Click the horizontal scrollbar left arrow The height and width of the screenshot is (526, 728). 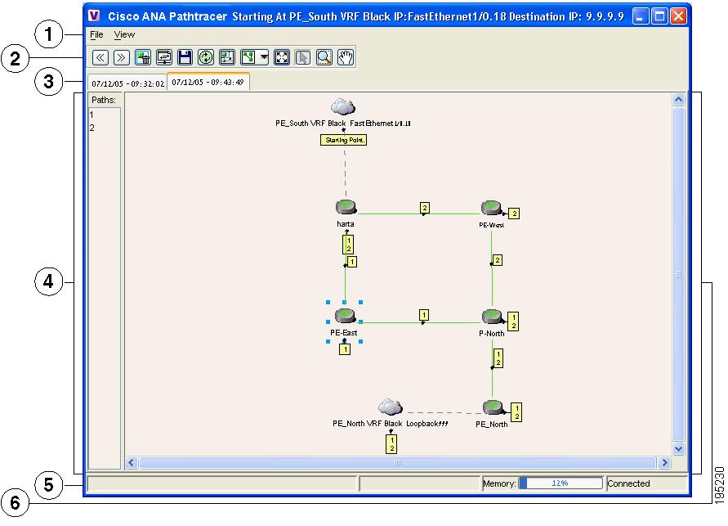point(132,462)
